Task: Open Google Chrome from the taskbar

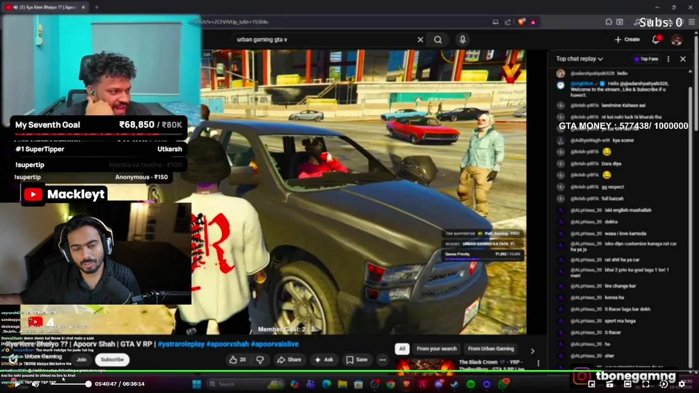Action: 390,384
